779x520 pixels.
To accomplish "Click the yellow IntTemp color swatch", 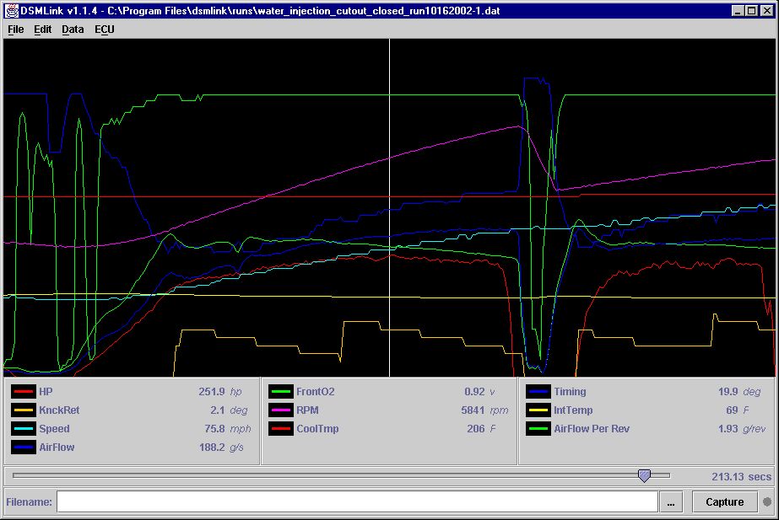I will coord(538,410).
